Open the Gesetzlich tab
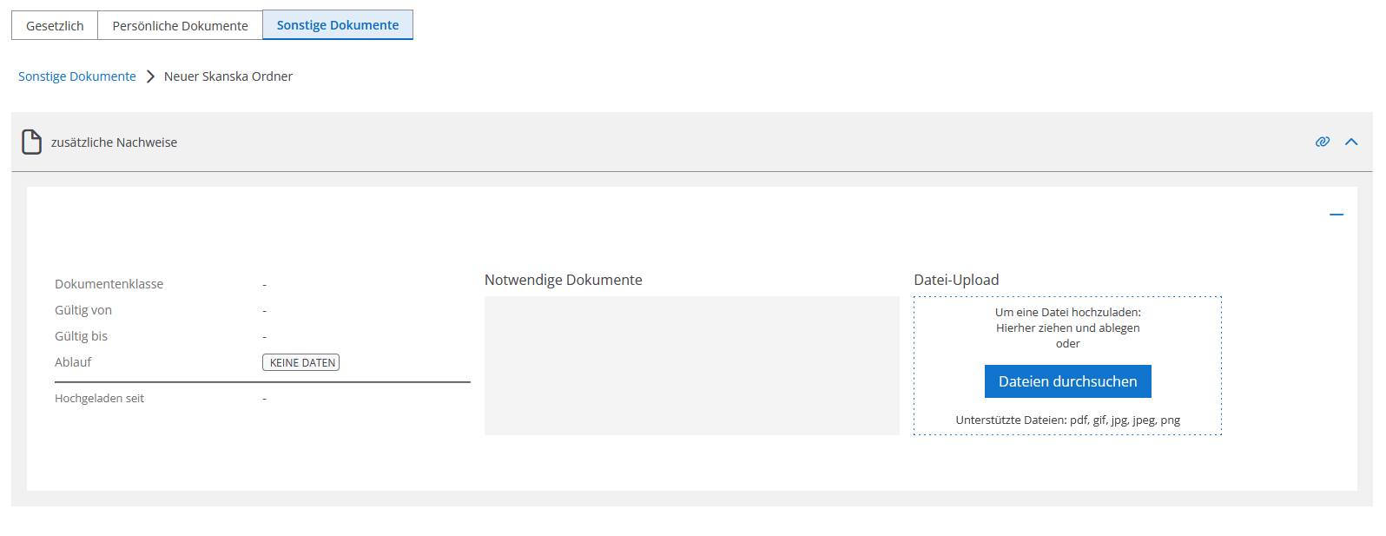This screenshot has height=536, width=1386. point(55,25)
